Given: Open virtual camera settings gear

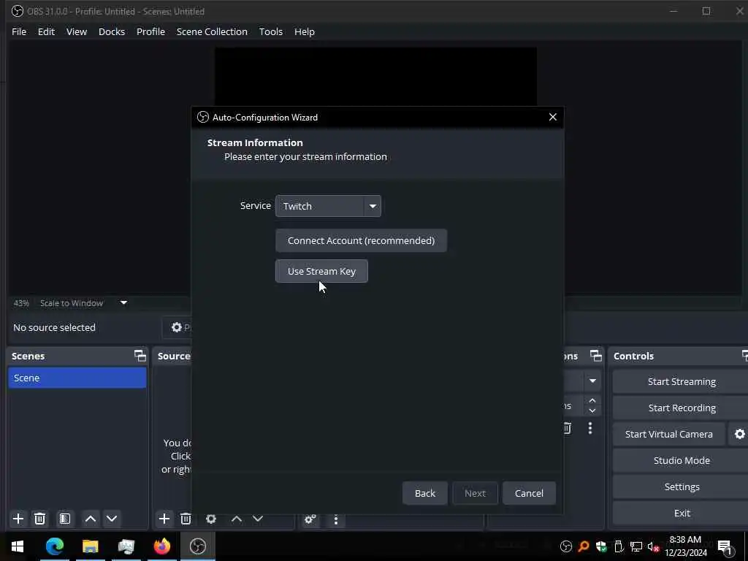Looking at the screenshot, I should [739, 434].
